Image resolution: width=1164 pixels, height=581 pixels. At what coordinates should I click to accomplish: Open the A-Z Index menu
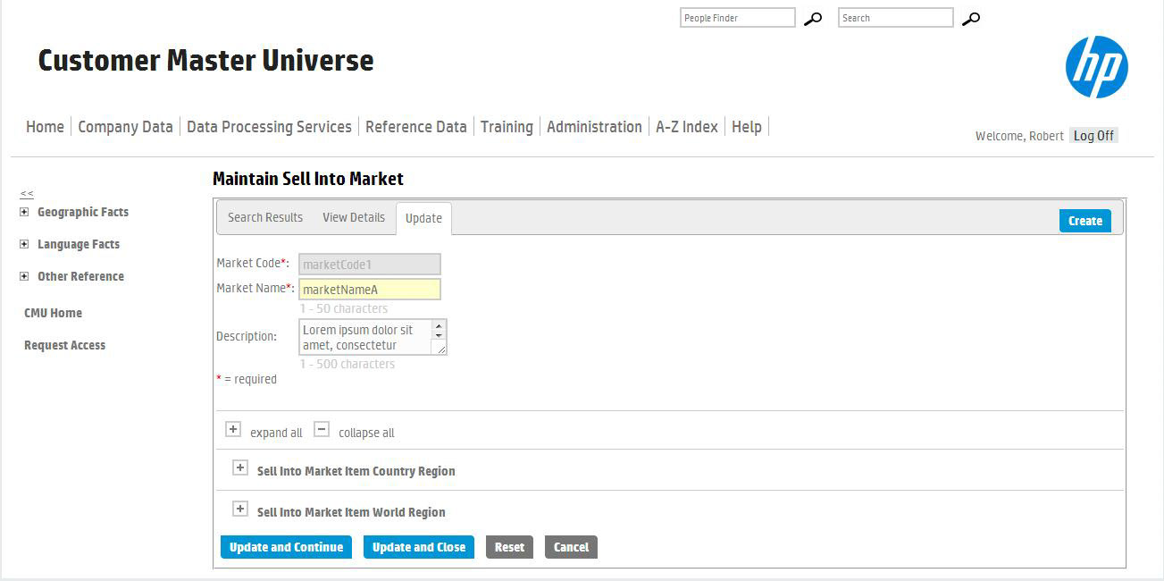click(x=687, y=127)
